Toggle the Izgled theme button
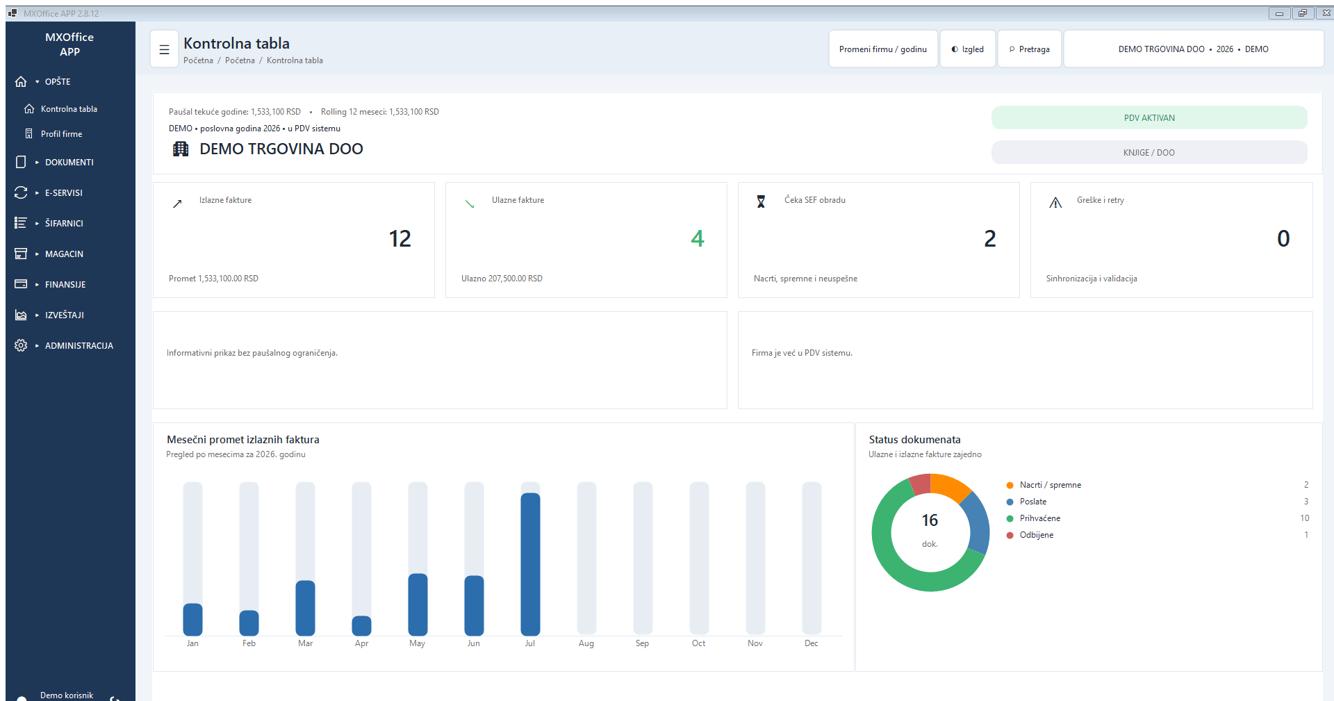The height and width of the screenshot is (701, 1334). [x=968, y=49]
